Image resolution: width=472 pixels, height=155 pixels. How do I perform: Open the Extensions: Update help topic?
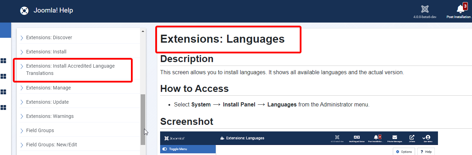[x=47, y=102]
